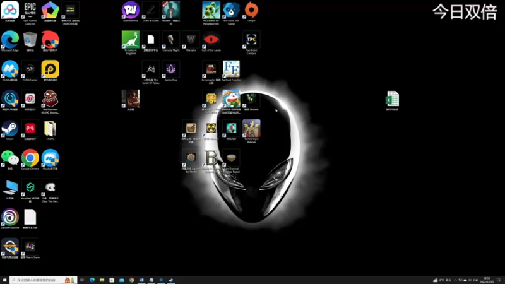Open the Two Point Campus shortcut
This screenshot has height=284, width=505.
tap(251, 43)
